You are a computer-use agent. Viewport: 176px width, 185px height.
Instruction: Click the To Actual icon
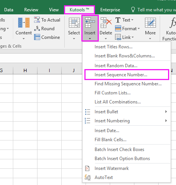pos(37,20)
